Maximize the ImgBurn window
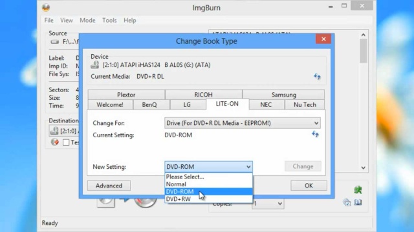414x232 pixels. [344, 6]
